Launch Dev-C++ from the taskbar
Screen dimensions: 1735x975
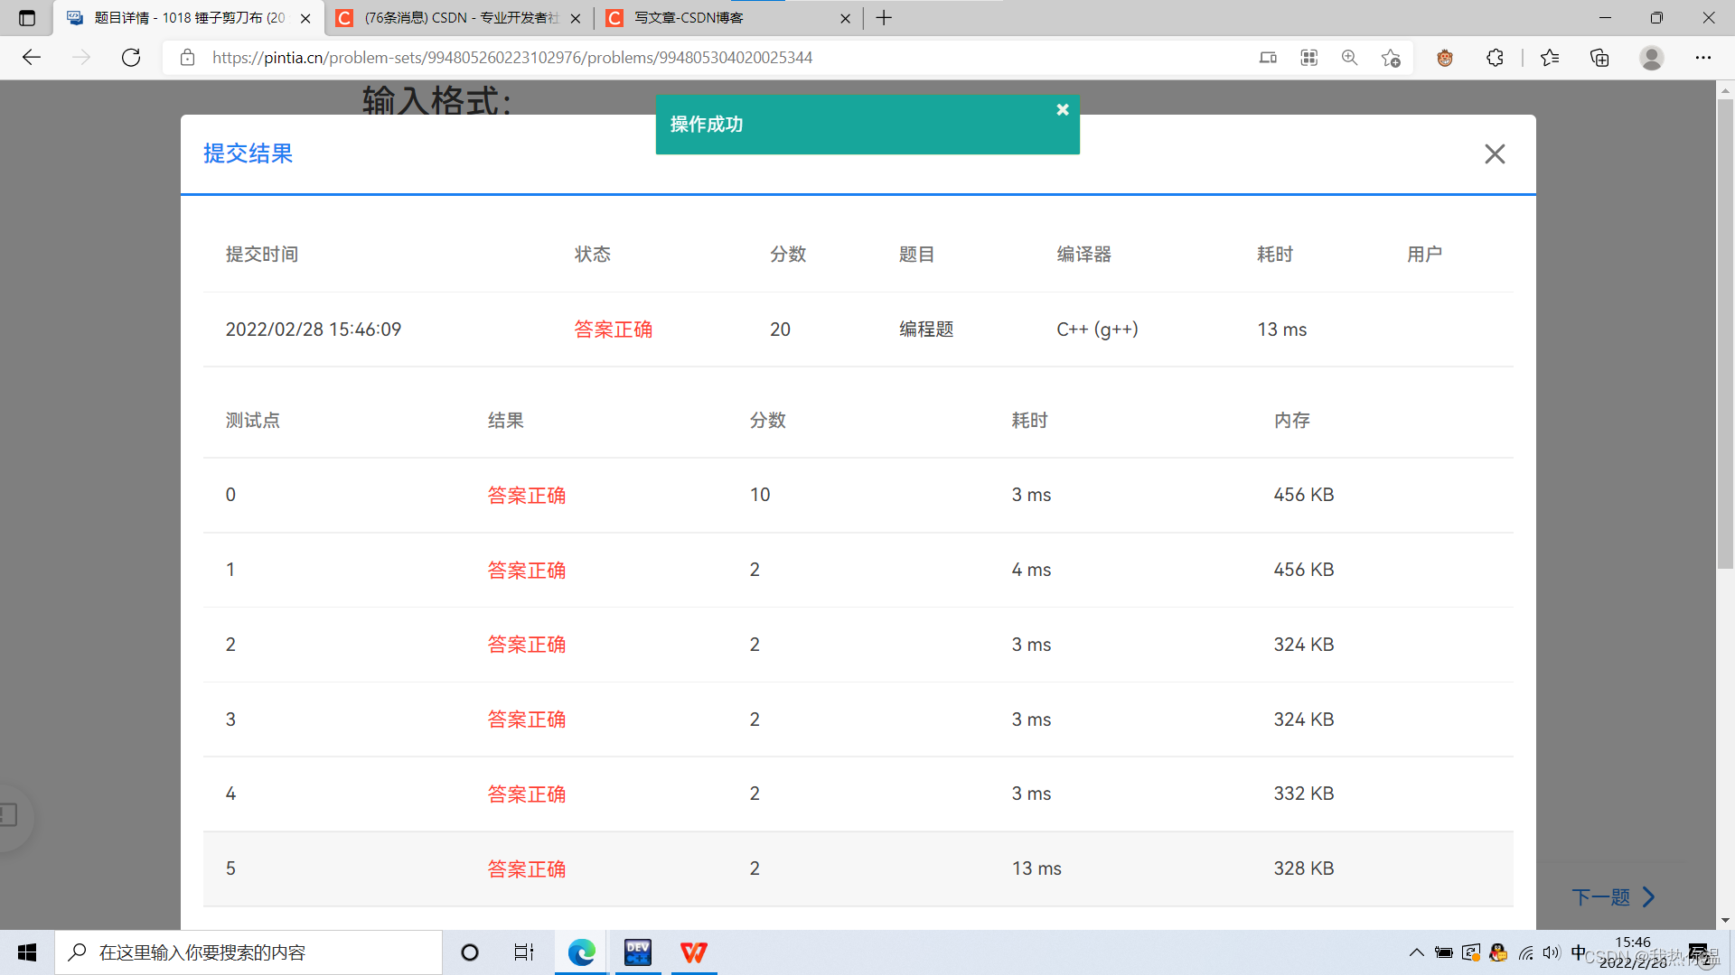[x=638, y=952]
